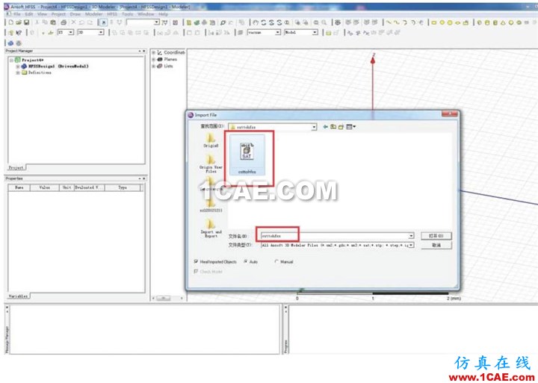Screen dimensions: 538x383
Task: Select the object selection arrow tool
Action: click(103, 22)
